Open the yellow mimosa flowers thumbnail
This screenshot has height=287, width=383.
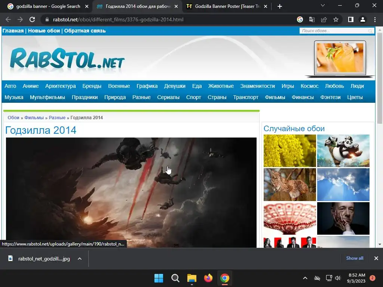click(x=290, y=151)
